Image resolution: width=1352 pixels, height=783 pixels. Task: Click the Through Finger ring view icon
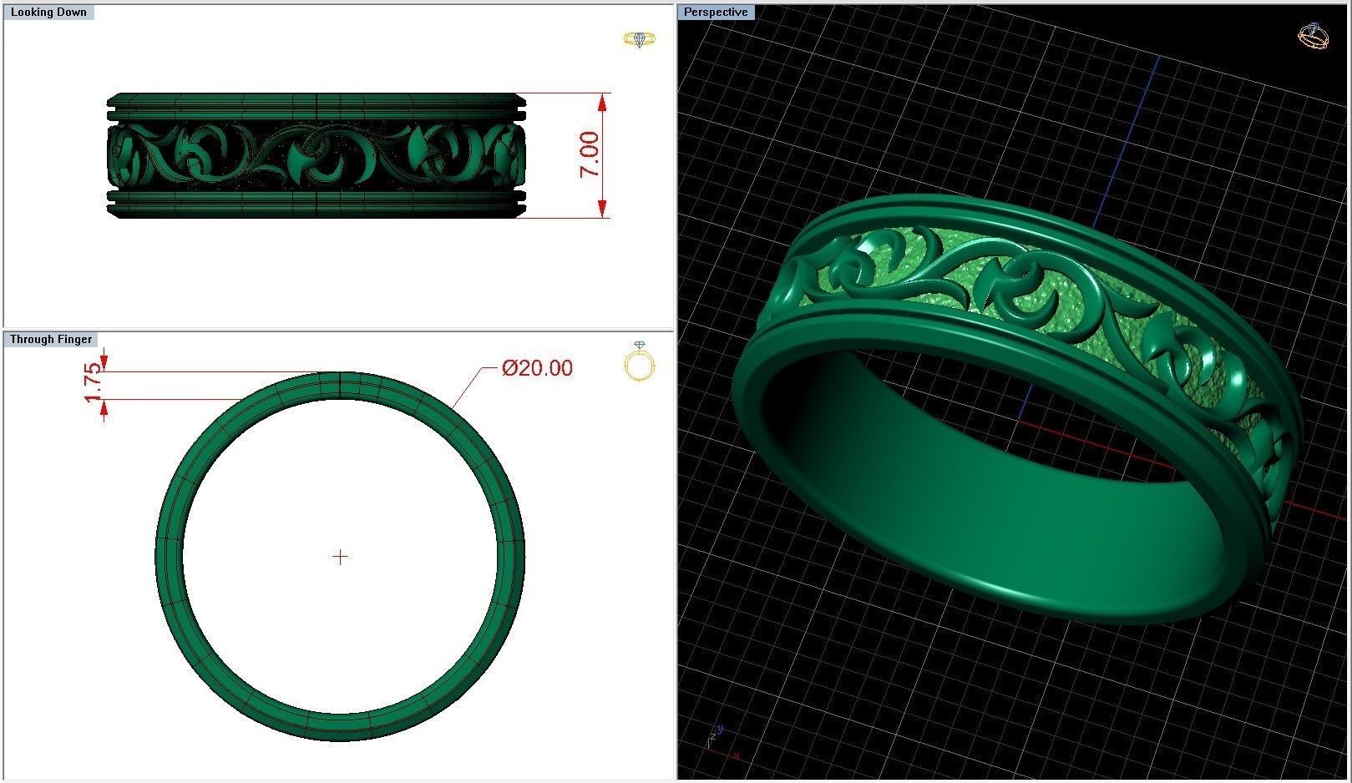640,361
